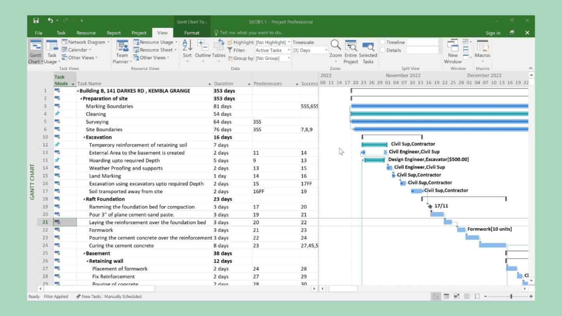Image resolution: width=562 pixels, height=316 pixels.
Task: Open a New Window
Action: (453, 52)
